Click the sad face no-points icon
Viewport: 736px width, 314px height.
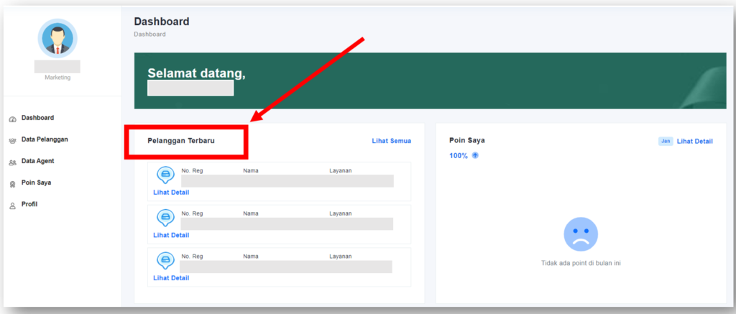[x=581, y=234]
